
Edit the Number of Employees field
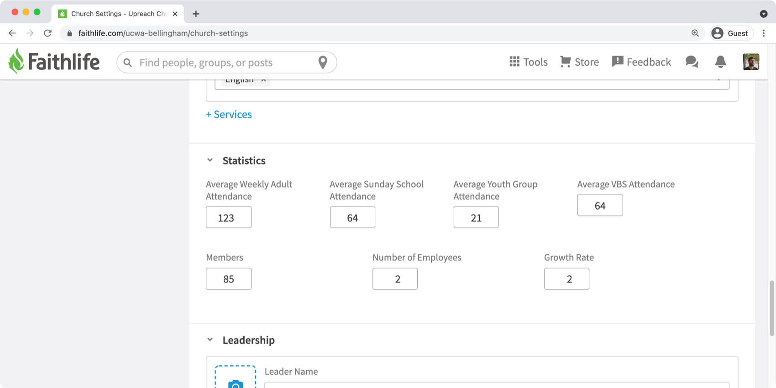[x=395, y=279]
